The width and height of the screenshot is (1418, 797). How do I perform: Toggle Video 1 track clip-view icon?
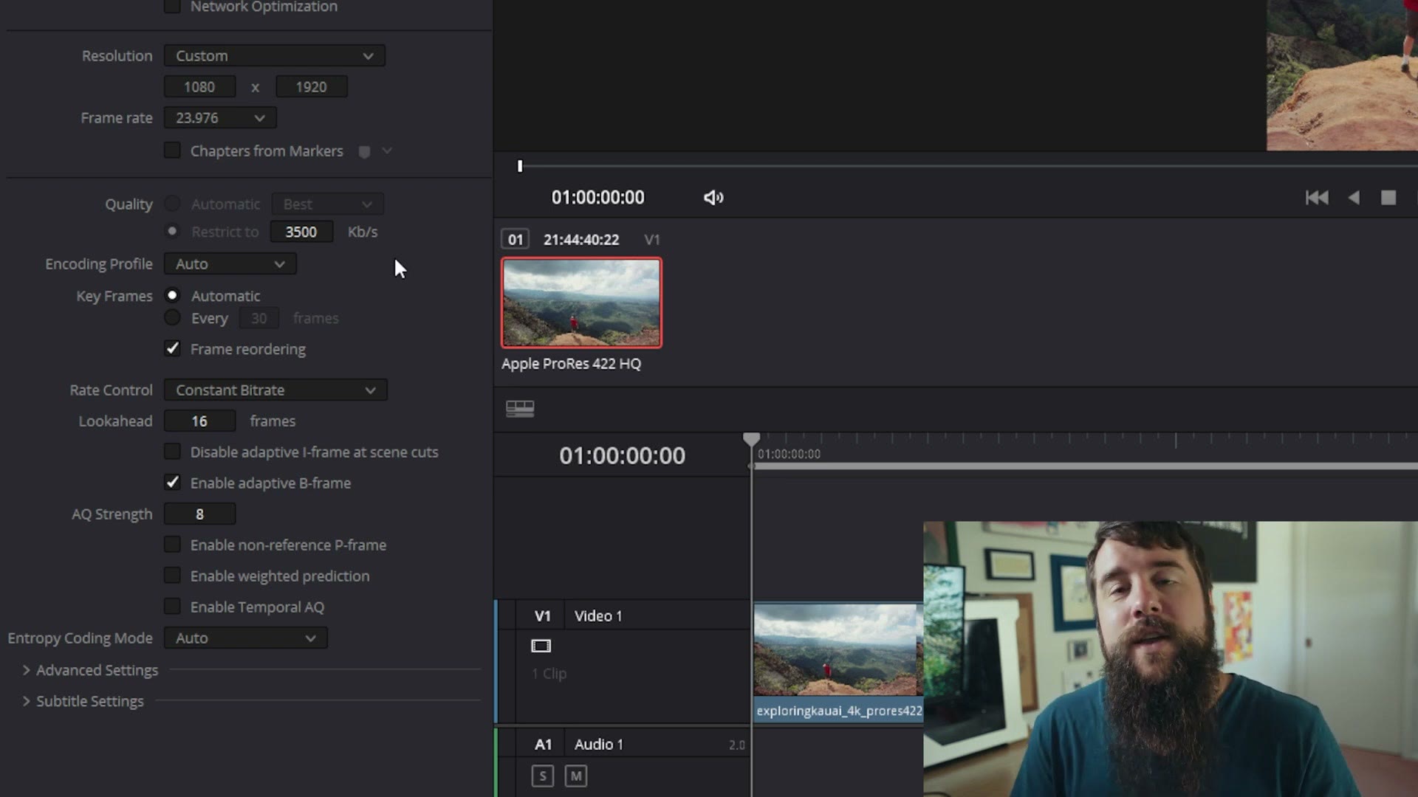(541, 646)
